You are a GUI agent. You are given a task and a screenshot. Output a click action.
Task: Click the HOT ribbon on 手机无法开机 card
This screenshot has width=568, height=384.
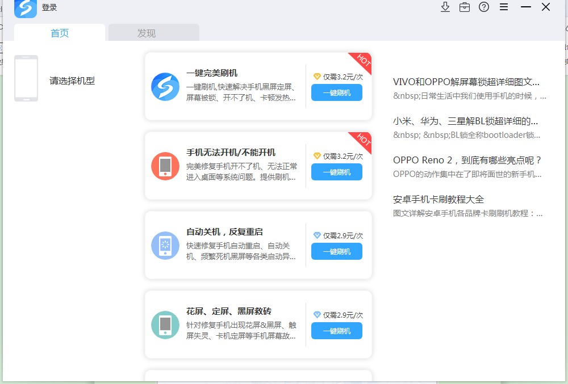pyautogui.click(x=362, y=141)
